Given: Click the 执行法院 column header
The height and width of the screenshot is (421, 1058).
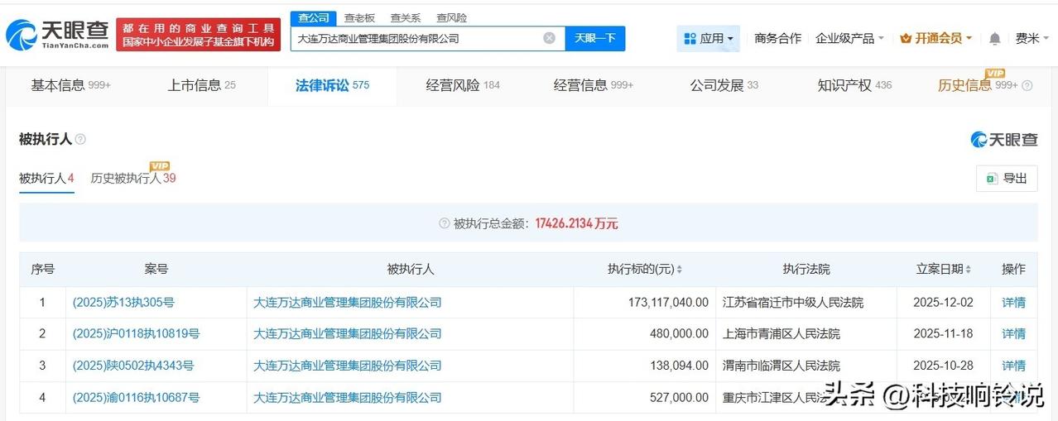Looking at the screenshot, I should tap(806, 270).
